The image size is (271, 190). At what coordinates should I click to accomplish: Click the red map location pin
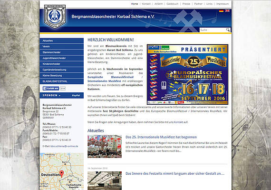click(x=61, y=173)
